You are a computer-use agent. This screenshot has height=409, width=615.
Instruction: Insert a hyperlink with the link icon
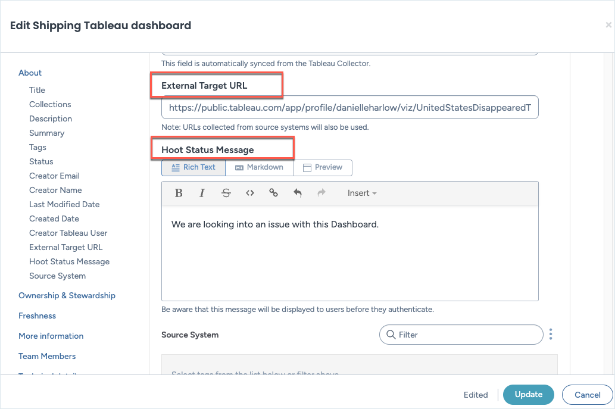(274, 193)
